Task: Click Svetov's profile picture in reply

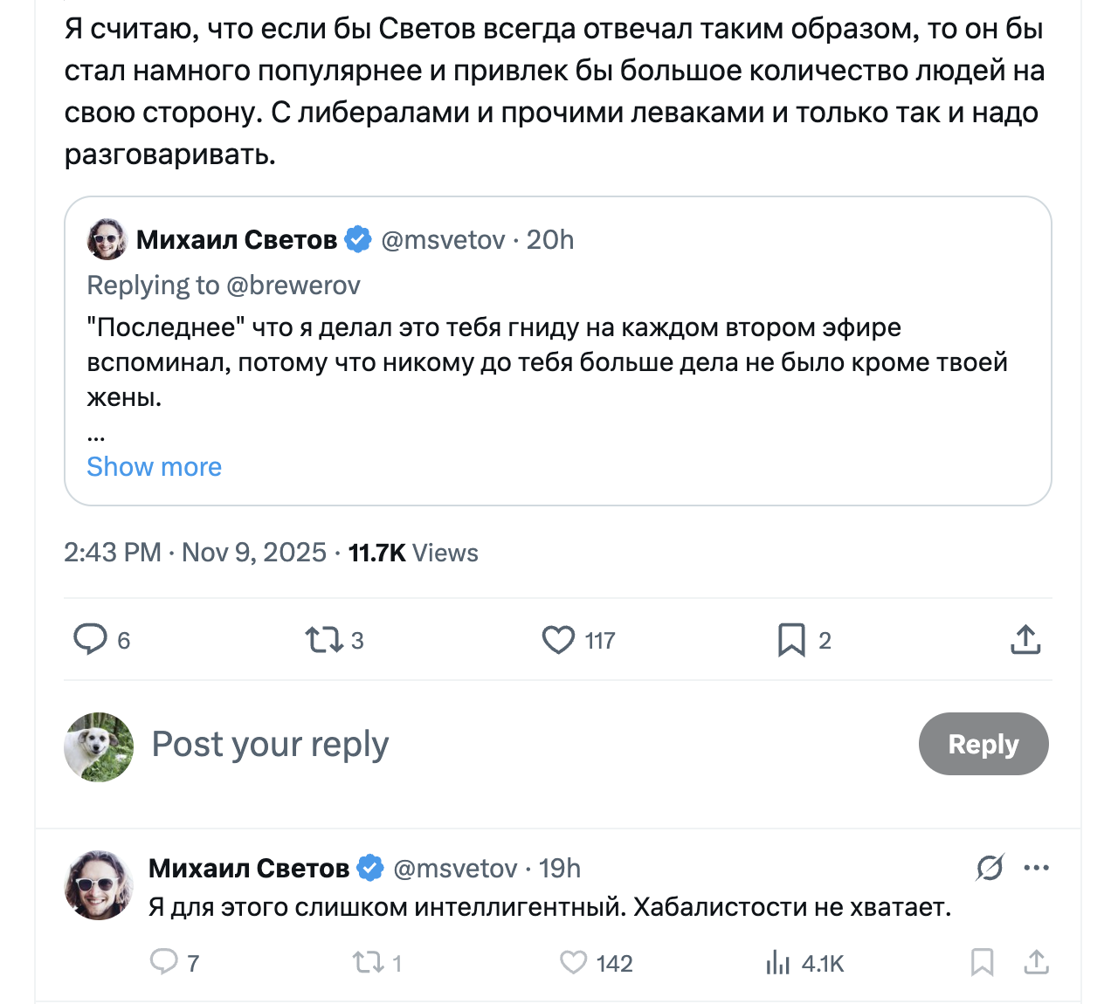Action: [99, 885]
